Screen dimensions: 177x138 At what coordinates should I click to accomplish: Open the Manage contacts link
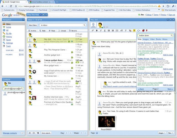pos(10,133)
